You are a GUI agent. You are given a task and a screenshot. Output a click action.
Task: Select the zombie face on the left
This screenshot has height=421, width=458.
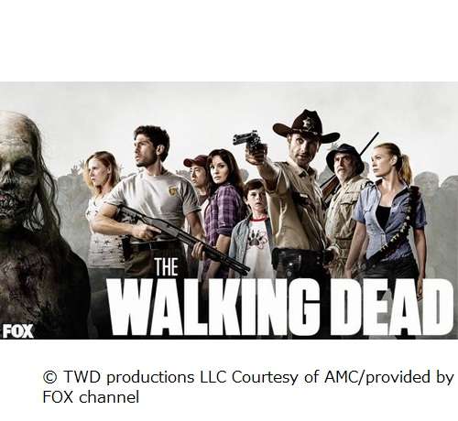tap(18, 177)
